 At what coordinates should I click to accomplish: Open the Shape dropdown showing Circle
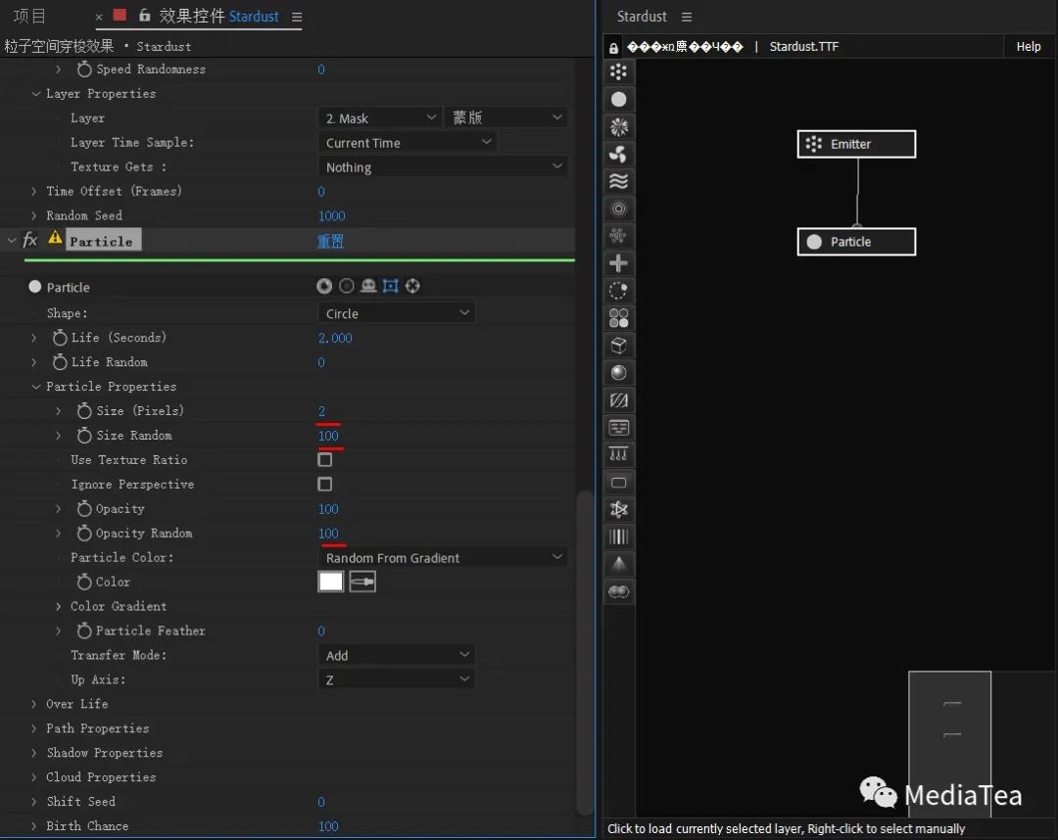[x=396, y=313]
